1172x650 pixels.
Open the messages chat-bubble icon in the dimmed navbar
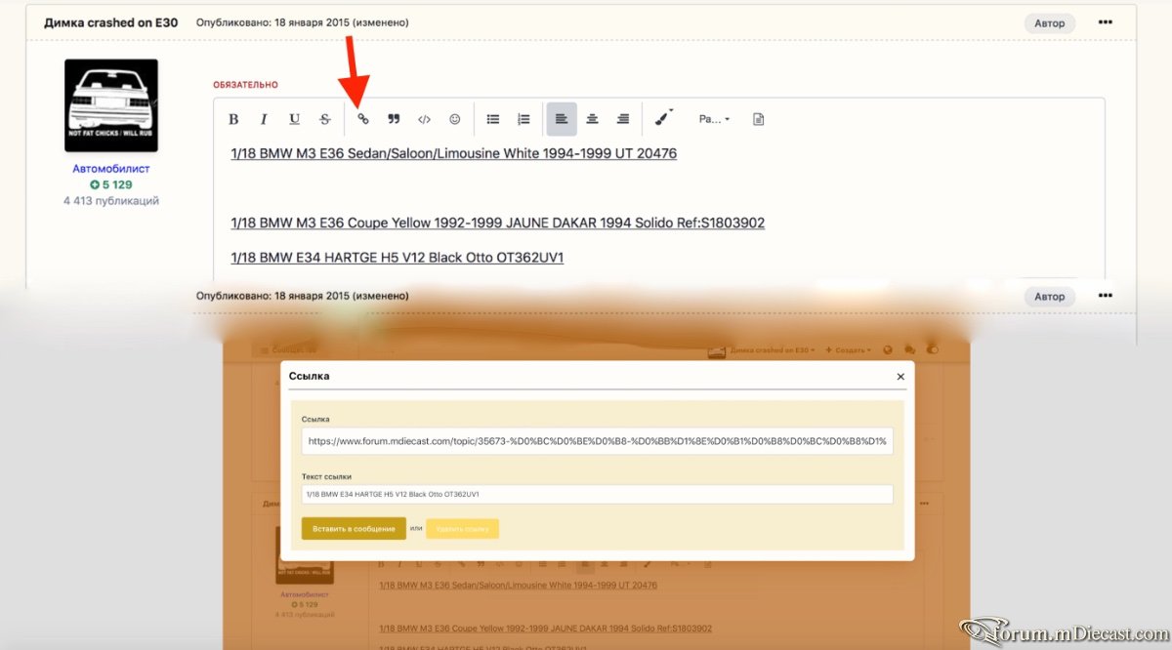pyautogui.click(x=910, y=349)
